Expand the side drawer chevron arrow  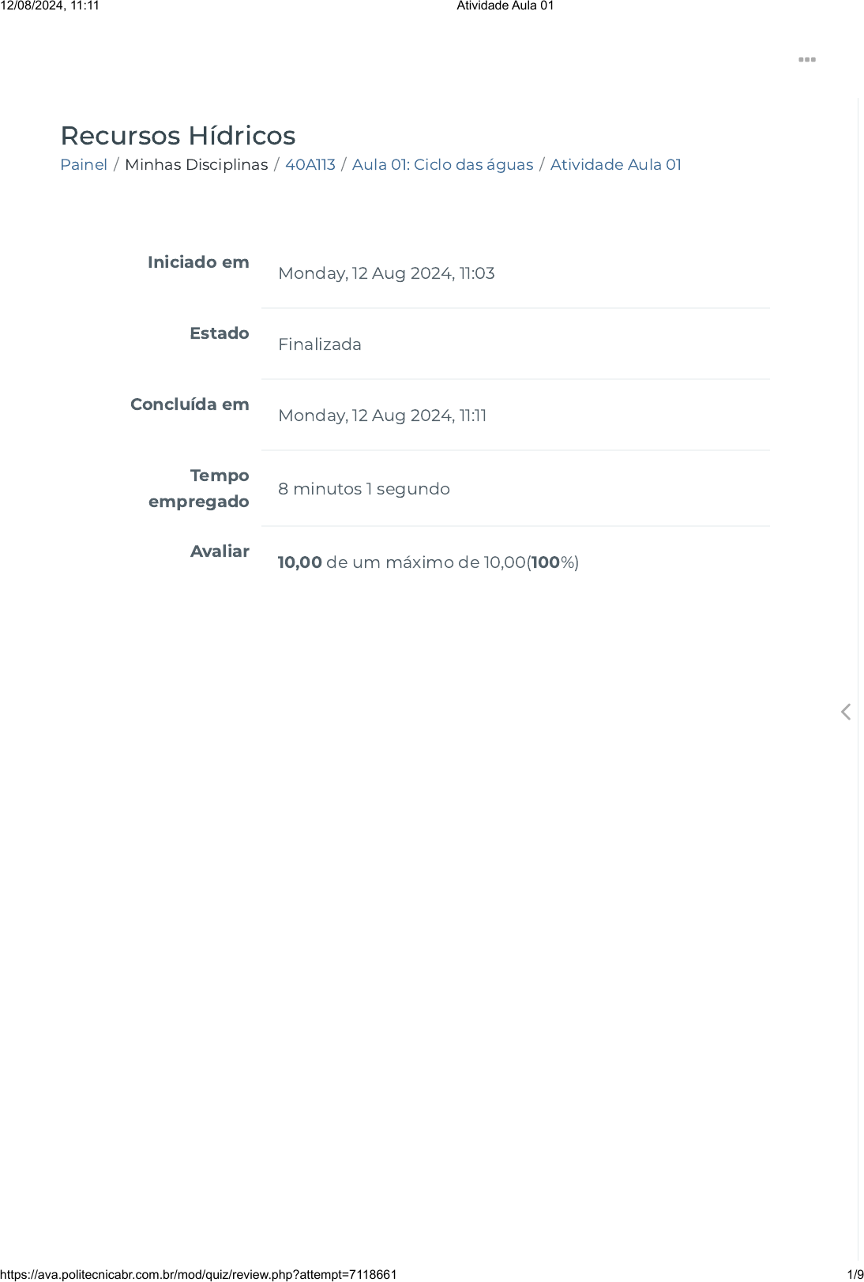846,712
